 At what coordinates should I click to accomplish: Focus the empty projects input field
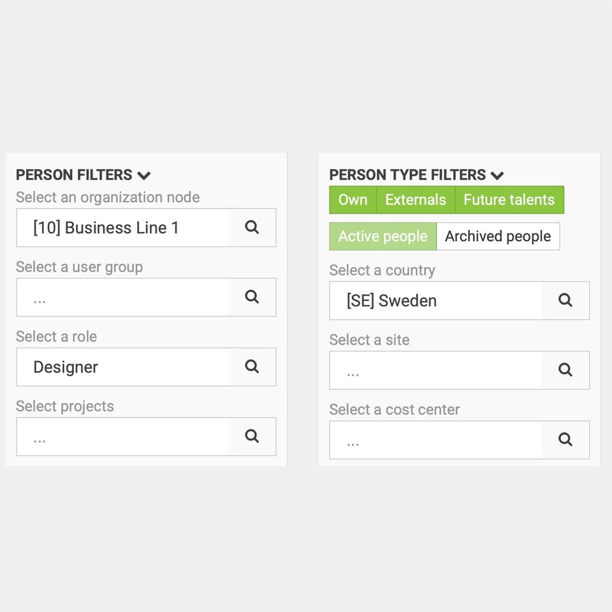point(122,436)
